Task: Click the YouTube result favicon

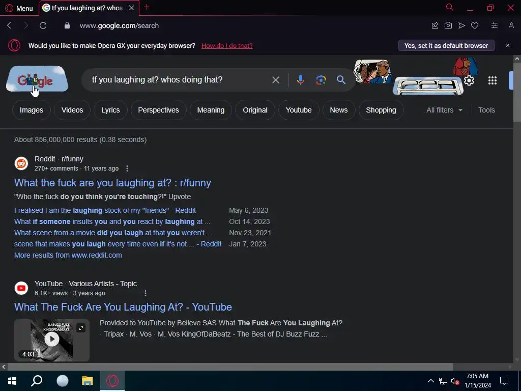Action: (21, 288)
